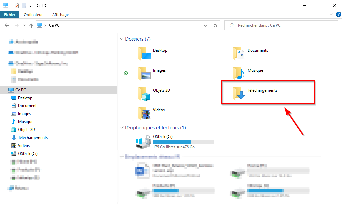
Task: Open the Musique folder icon
Action: click(238, 73)
